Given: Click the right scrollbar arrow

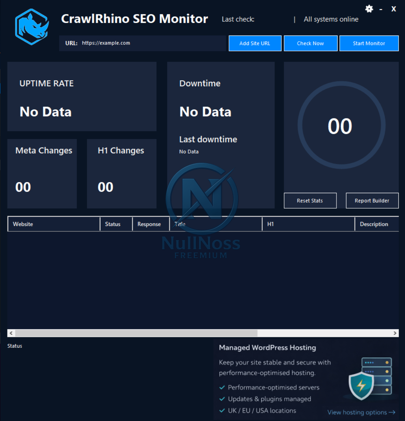Looking at the screenshot, I should point(394,333).
